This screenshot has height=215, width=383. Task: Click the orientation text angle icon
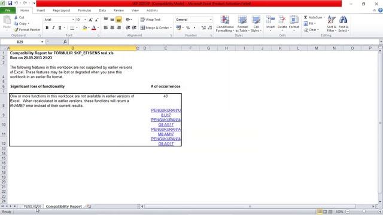128,20
